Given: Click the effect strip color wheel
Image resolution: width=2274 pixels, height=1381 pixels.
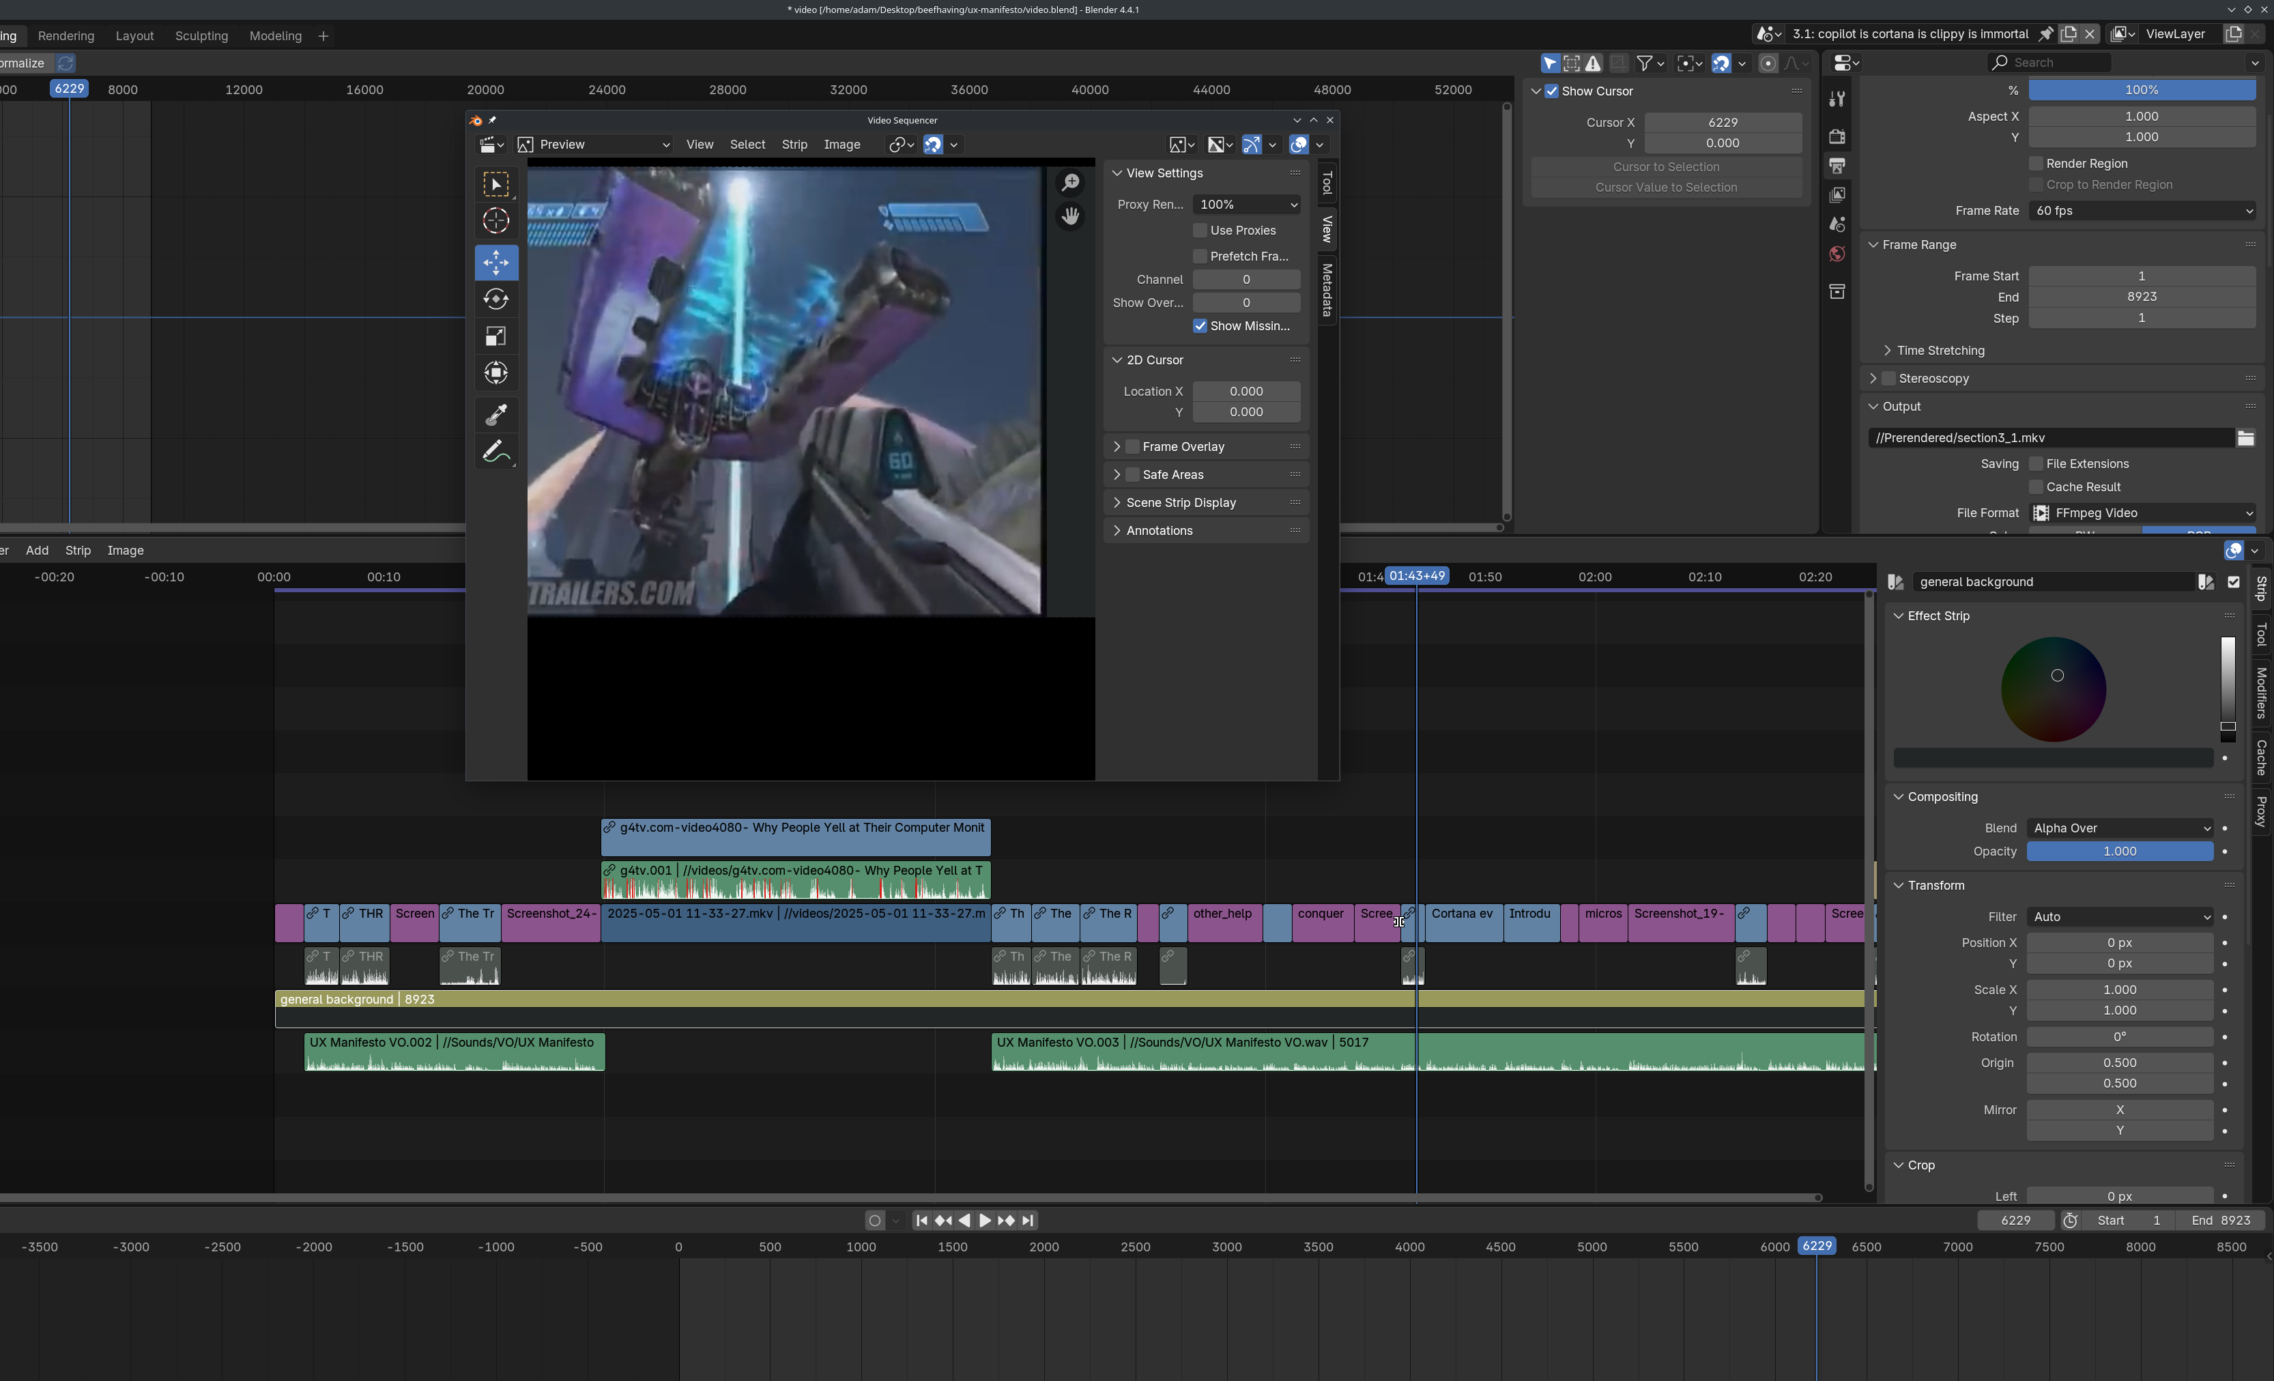Looking at the screenshot, I should 2054,689.
